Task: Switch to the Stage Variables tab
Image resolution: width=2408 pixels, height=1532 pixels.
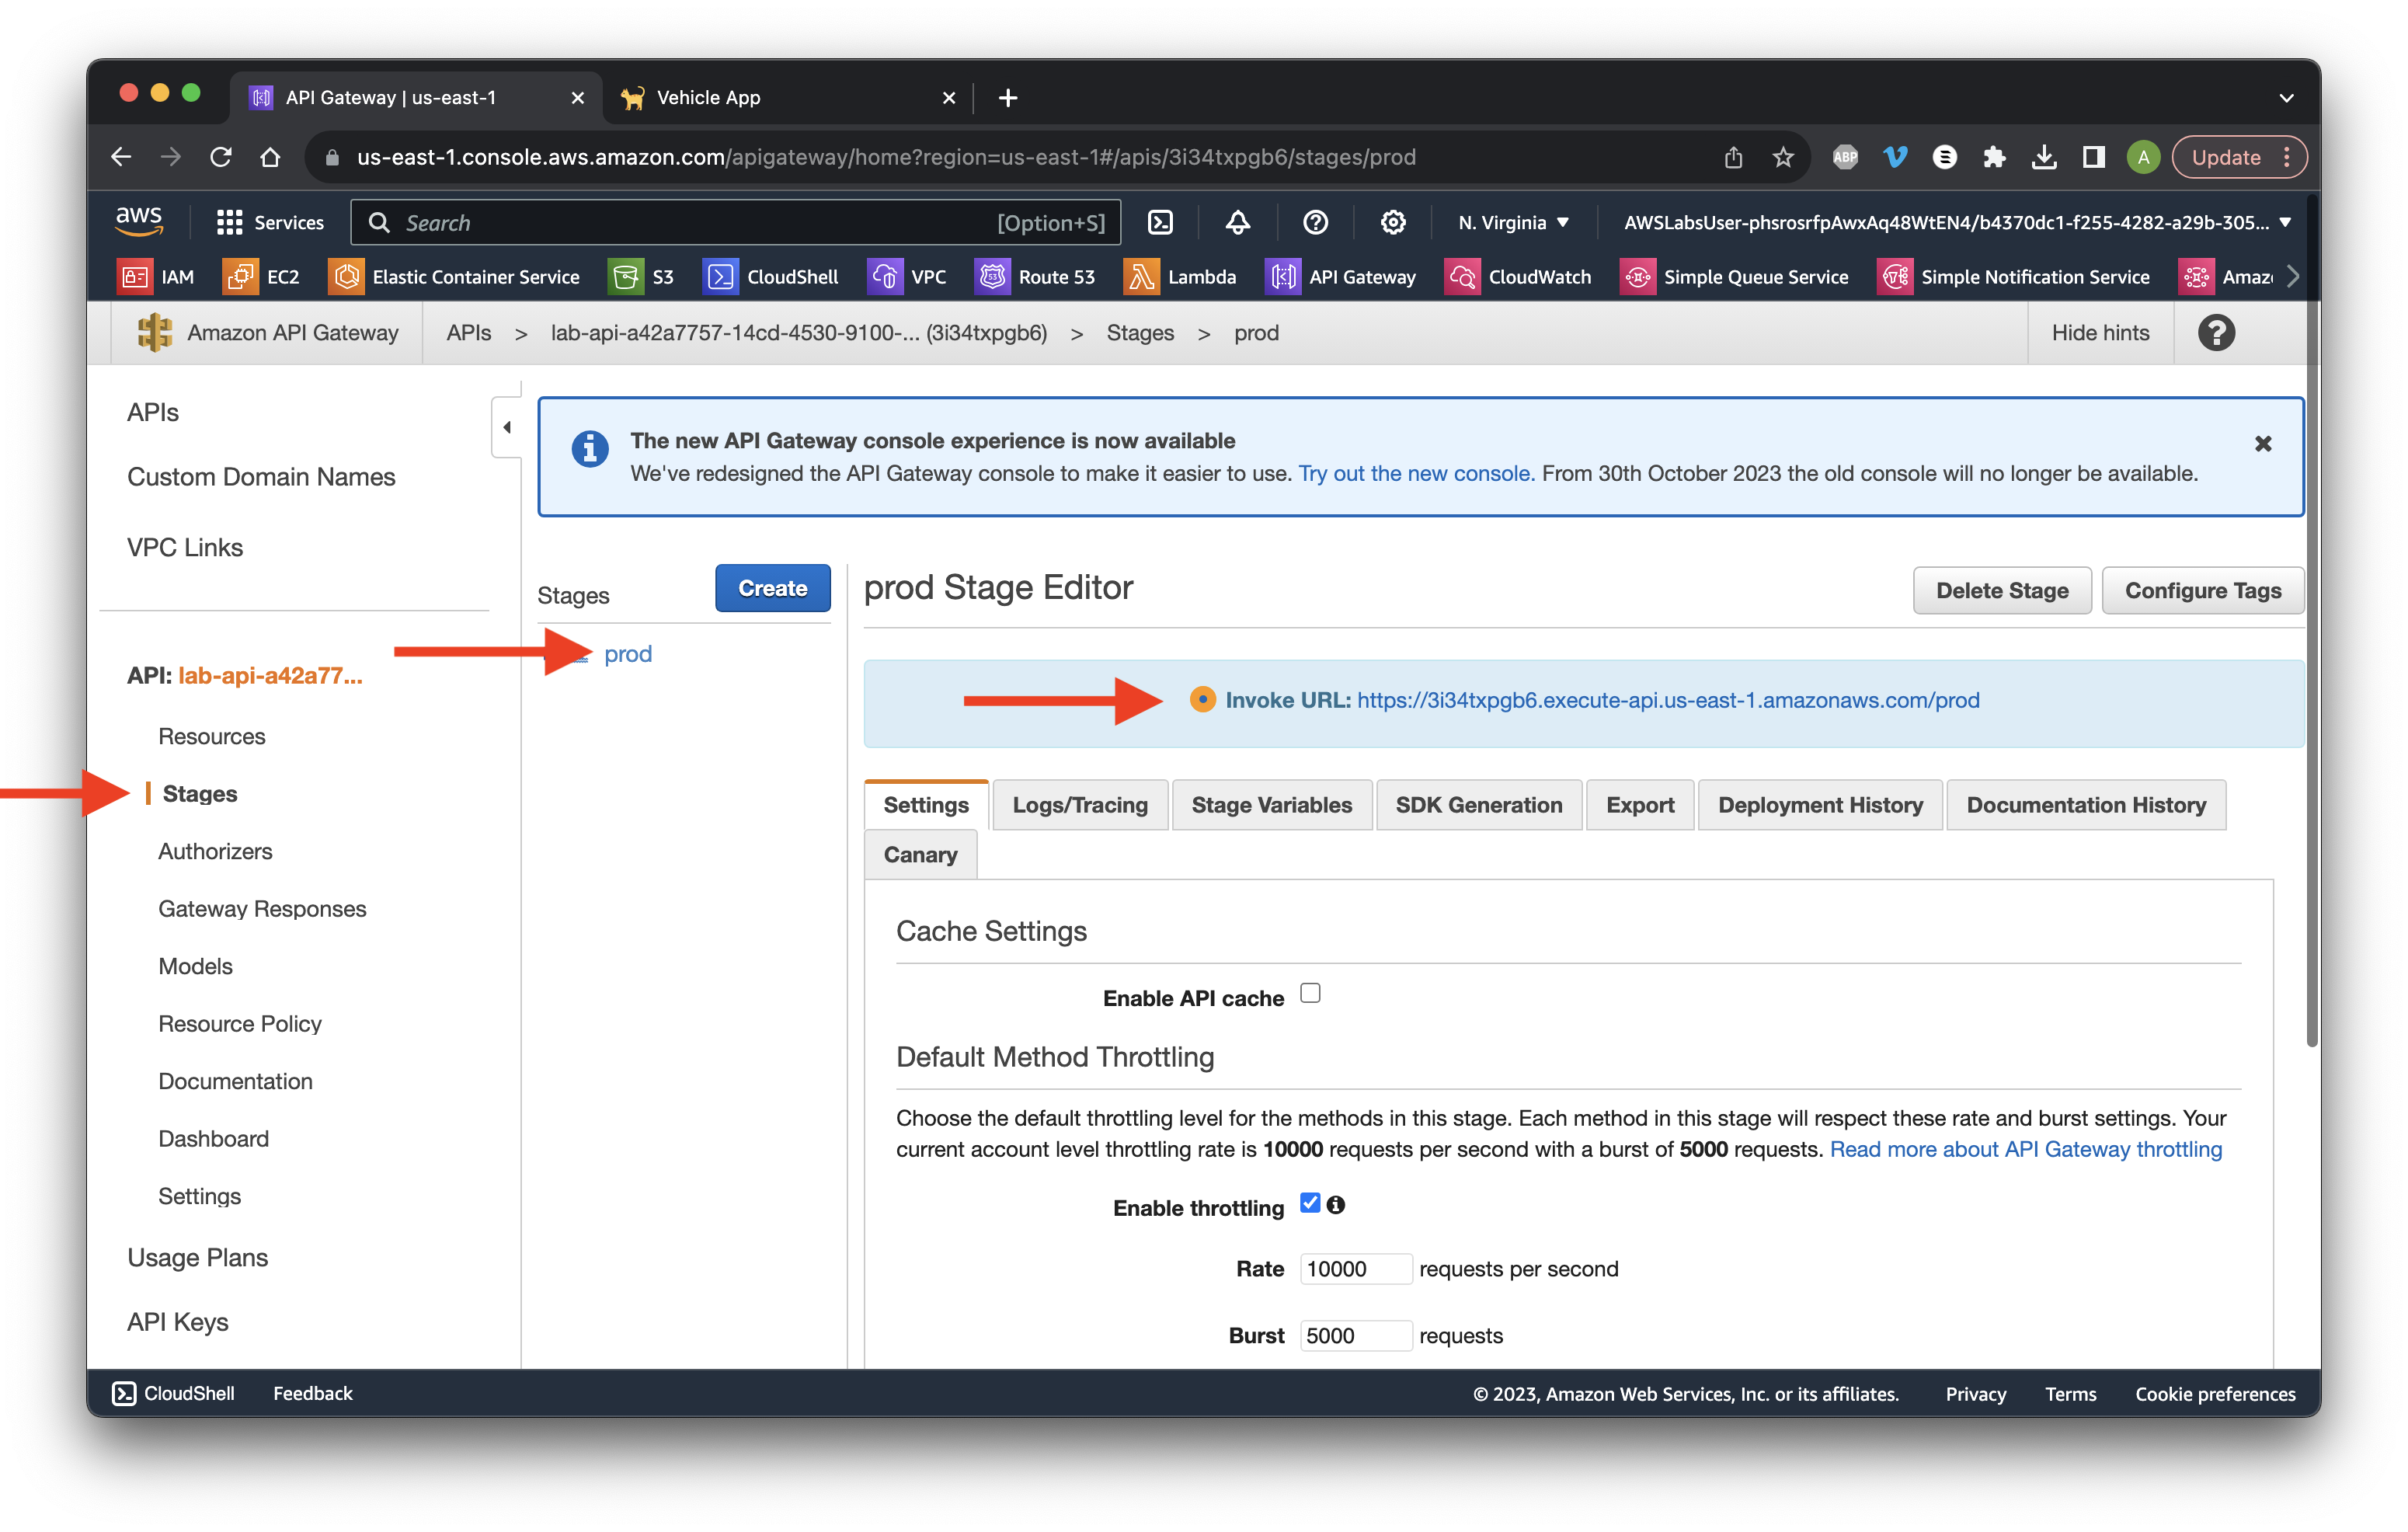Action: tap(1271, 805)
